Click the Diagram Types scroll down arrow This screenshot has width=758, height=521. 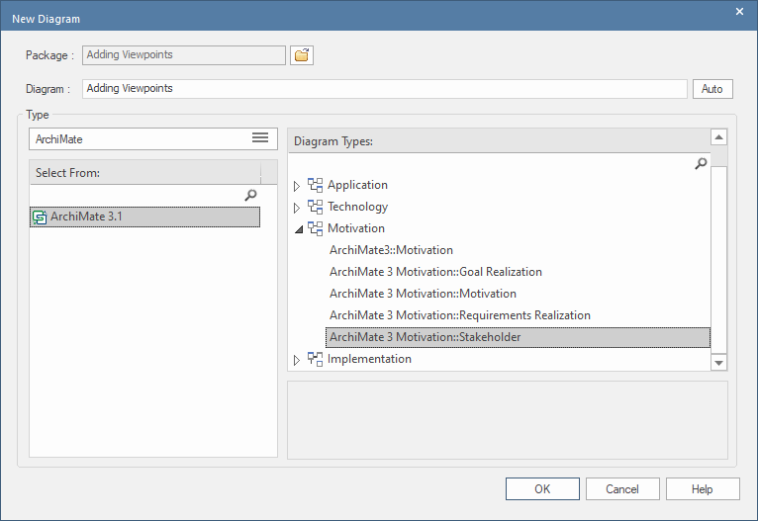[x=718, y=363]
